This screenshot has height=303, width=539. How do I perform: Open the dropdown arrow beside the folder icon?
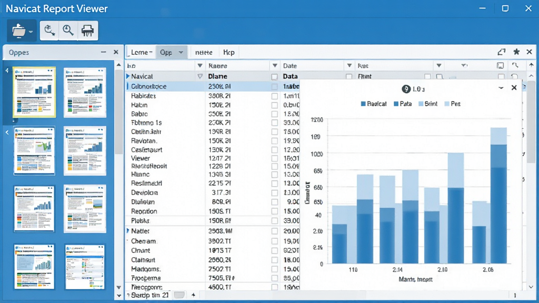pyautogui.click(x=31, y=32)
